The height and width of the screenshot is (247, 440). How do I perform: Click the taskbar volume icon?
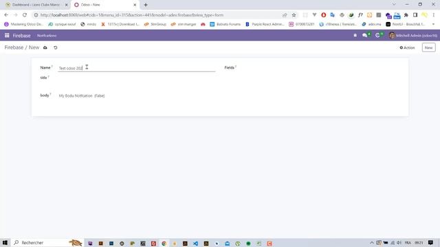[x=399, y=243]
